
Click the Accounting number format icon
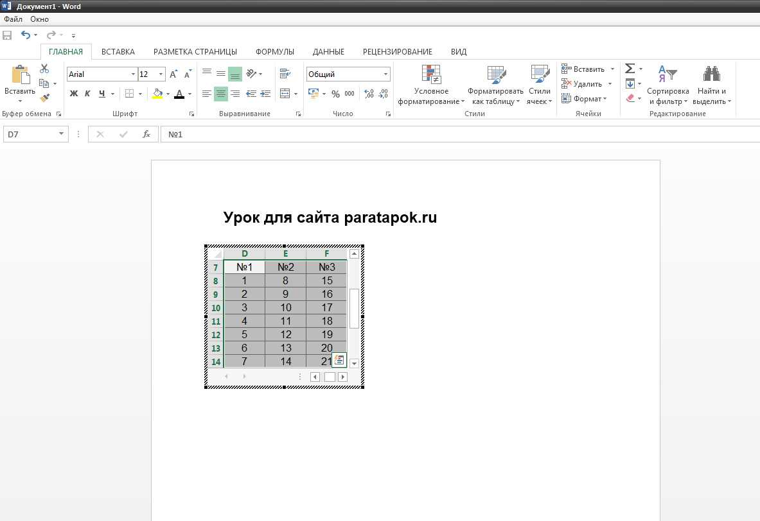(314, 94)
